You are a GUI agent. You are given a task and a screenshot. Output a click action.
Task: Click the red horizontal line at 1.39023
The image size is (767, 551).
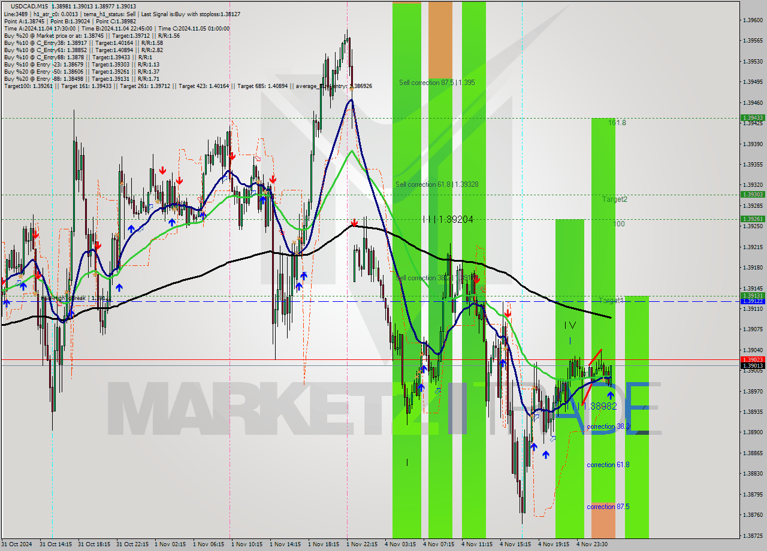pyautogui.click(x=370, y=359)
